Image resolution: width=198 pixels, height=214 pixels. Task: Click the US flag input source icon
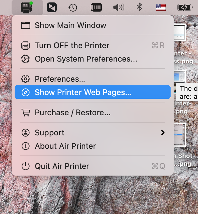[161, 7]
